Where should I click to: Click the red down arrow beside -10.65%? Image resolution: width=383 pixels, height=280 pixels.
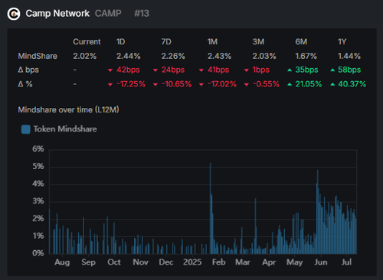click(155, 85)
